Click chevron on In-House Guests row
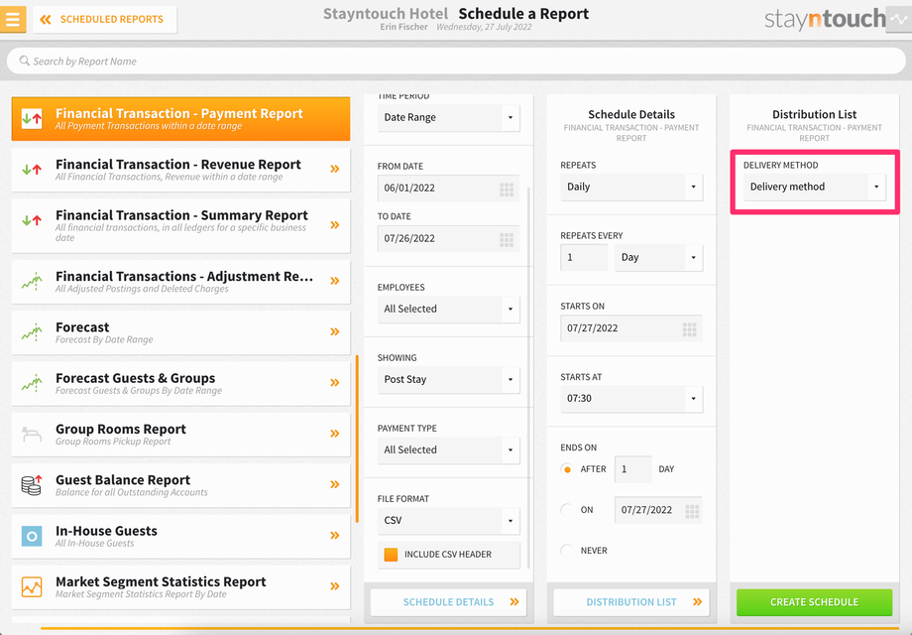This screenshot has height=635, width=912. pos(335,536)
